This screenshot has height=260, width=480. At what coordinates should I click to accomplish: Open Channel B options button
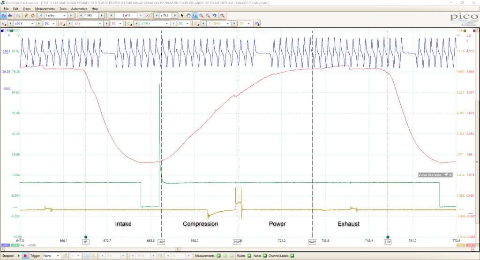point(62,23)
